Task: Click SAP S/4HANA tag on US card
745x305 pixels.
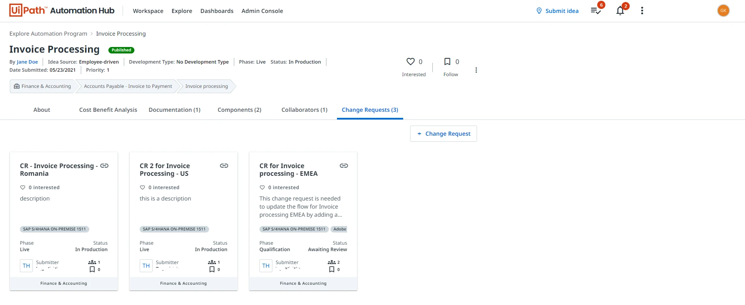Action: [x=174, y=229]
